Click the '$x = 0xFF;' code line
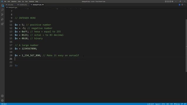This screenshot has width=187, height=105. 22,32
